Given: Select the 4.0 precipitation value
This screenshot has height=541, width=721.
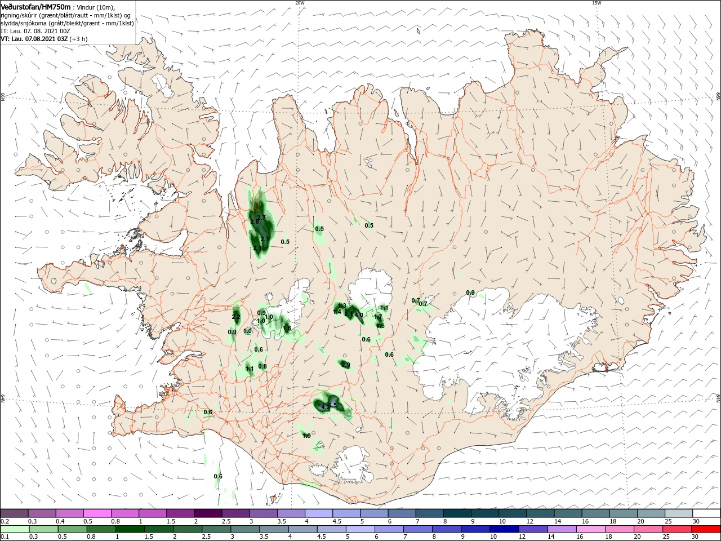Looking at the screenshot, I should pos(359,315).
